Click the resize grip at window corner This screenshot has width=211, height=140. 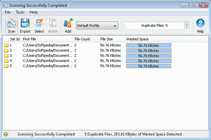[206, 136]
